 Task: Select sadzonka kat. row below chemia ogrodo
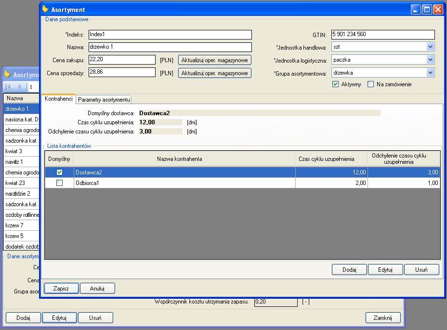[22, 141]
